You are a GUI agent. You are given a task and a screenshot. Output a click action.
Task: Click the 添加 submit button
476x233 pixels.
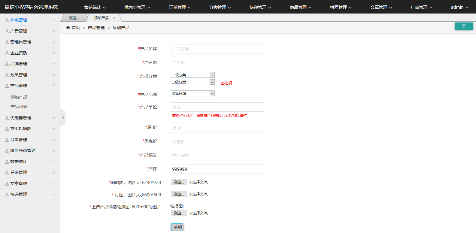pos(177,227)
